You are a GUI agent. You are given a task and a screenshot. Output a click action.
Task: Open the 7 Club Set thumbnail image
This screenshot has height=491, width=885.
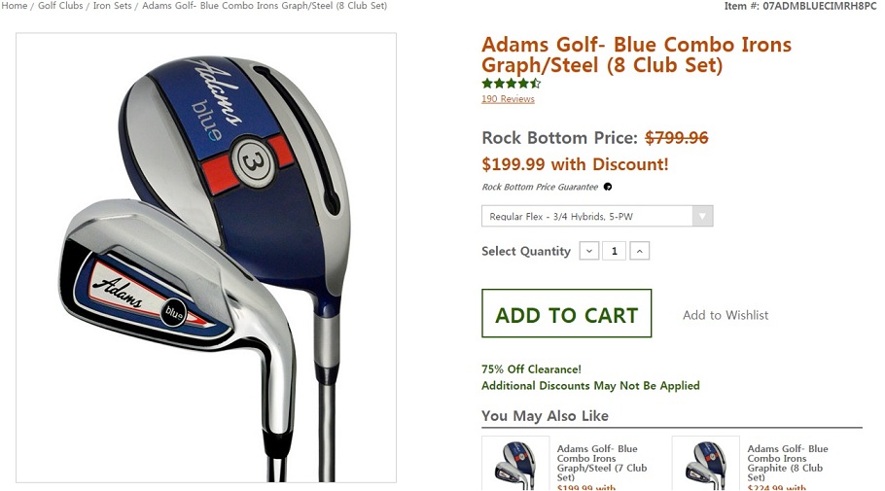515,464
